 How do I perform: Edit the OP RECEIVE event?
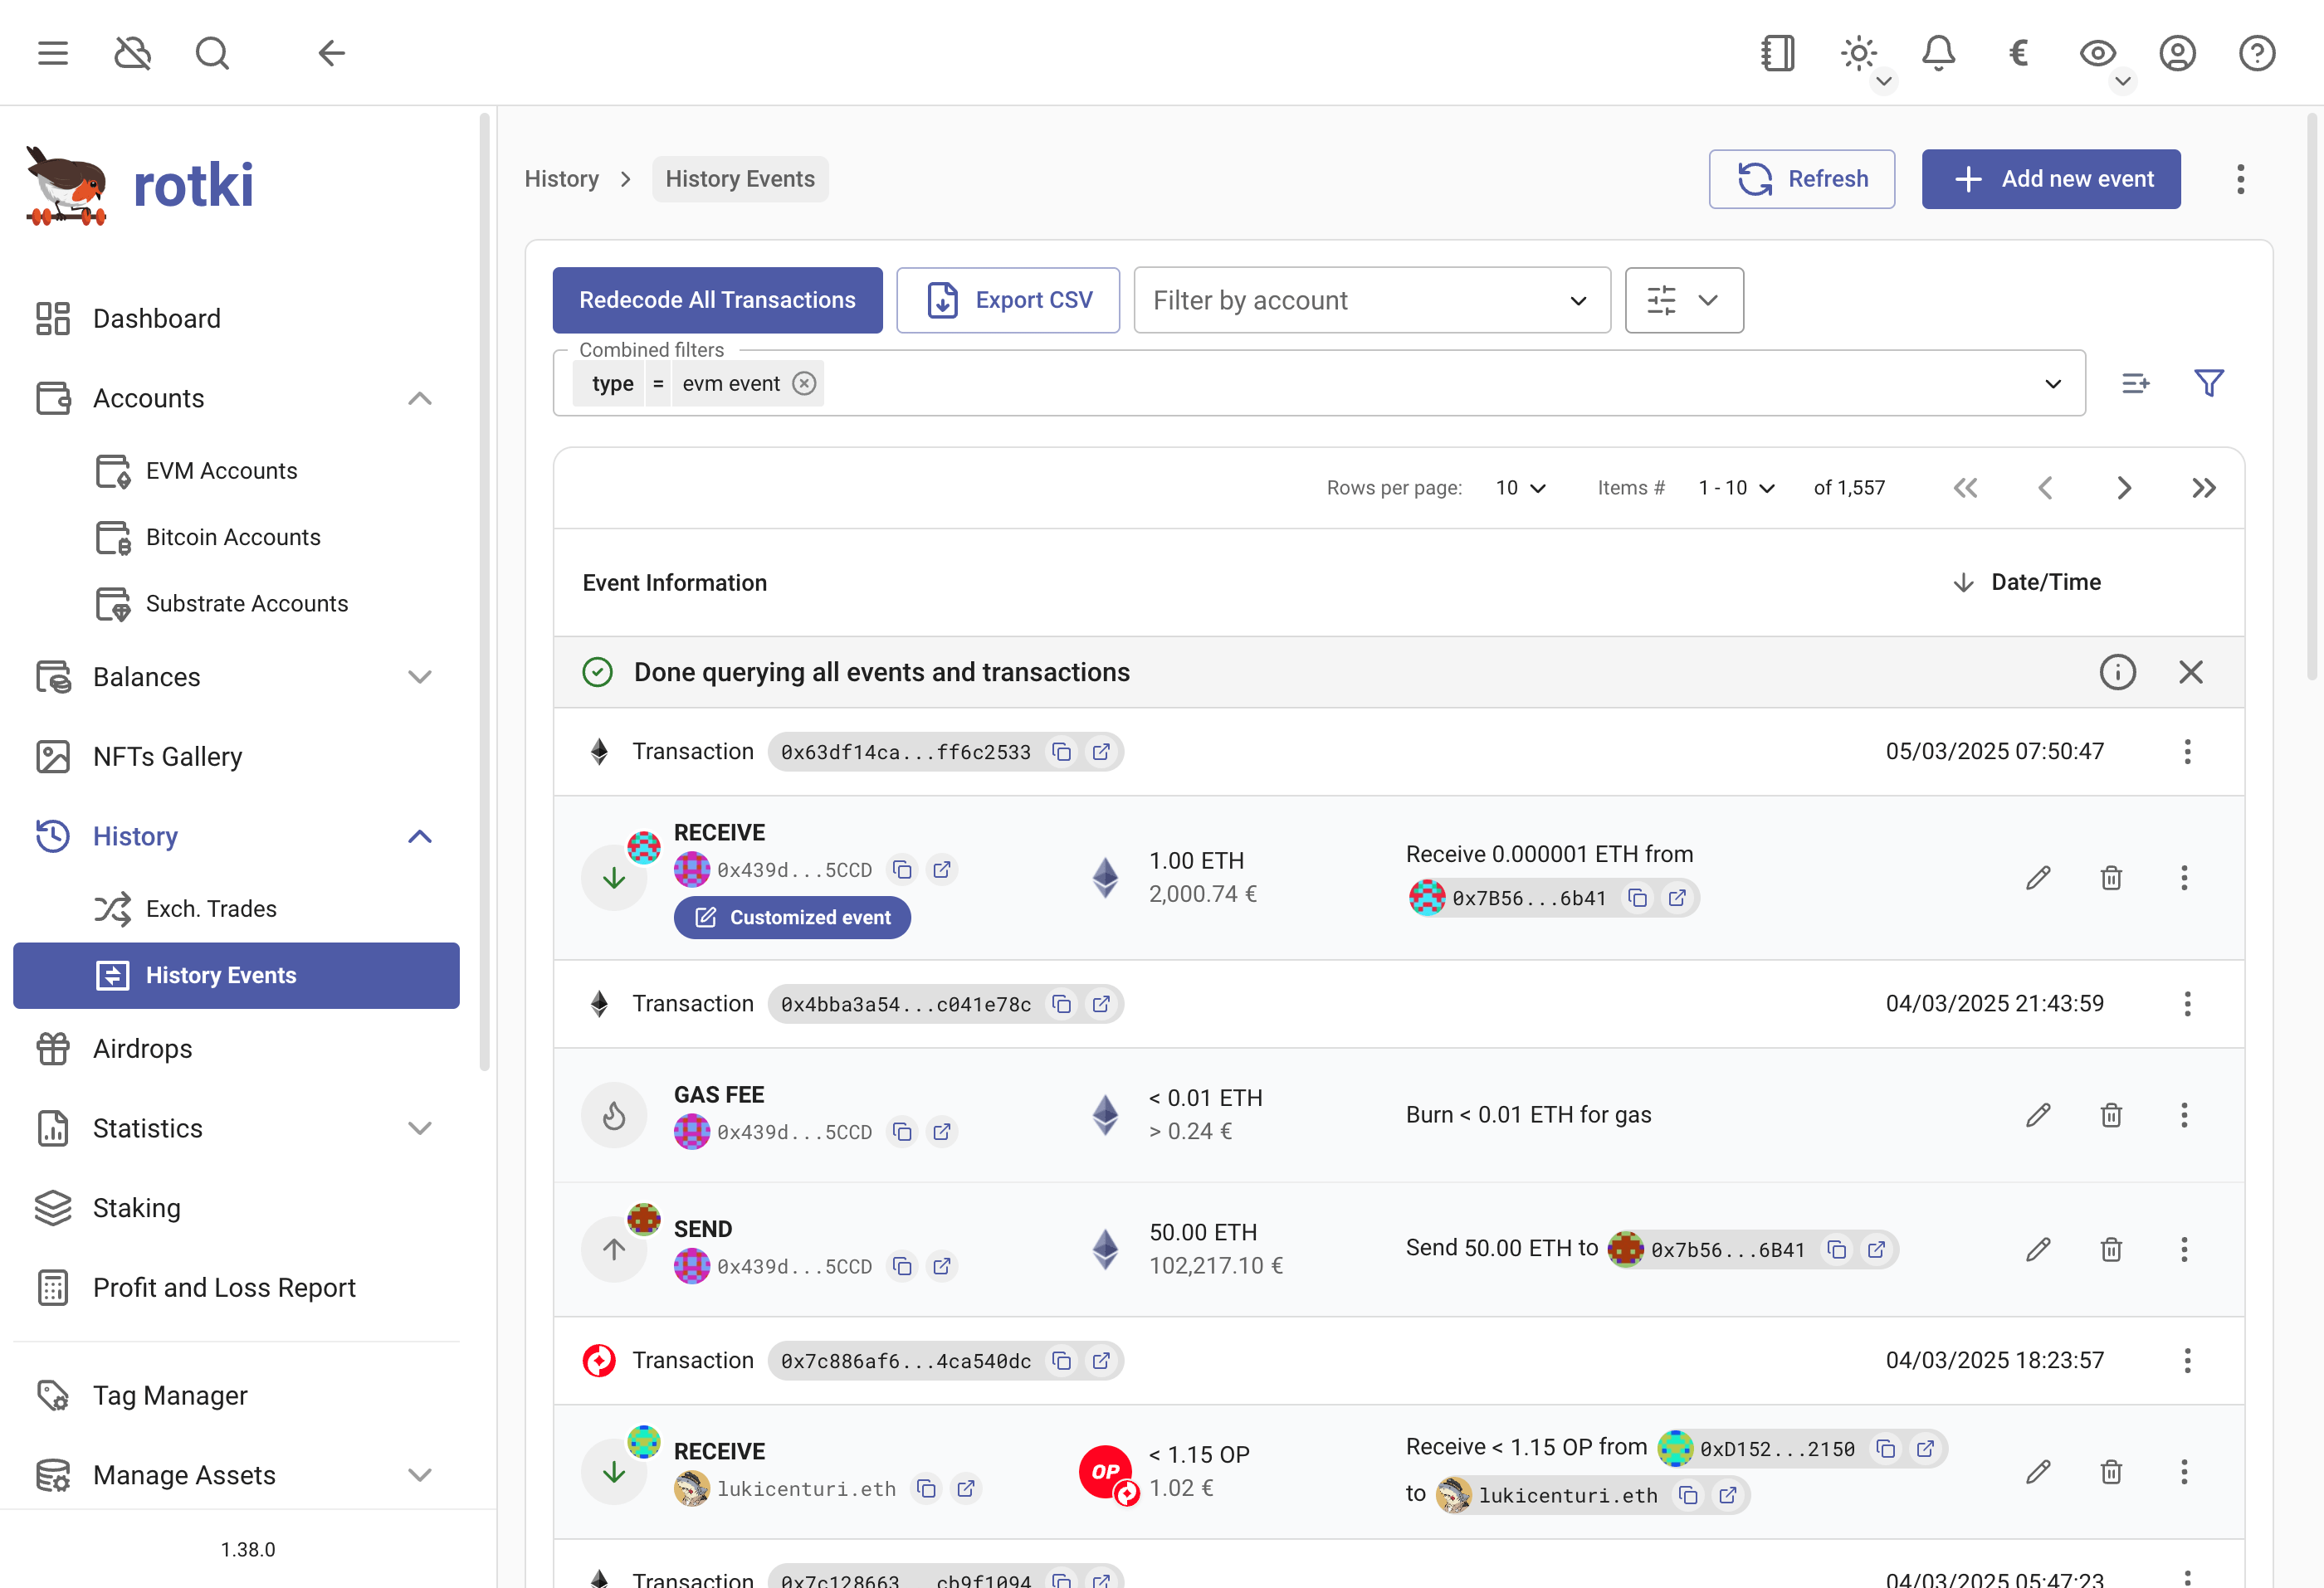[x=2039, y=1472]
